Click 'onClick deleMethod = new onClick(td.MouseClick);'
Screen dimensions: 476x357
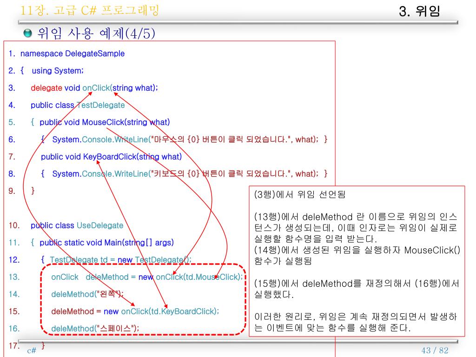click(147, 277)
